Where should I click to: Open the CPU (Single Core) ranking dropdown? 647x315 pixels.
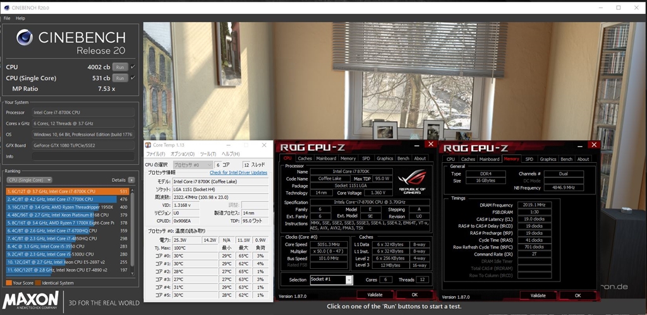pyautogui.click(x=29, y=180)
